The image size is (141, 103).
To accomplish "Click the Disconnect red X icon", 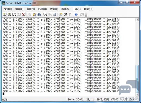I will click(x=24, y=14).
